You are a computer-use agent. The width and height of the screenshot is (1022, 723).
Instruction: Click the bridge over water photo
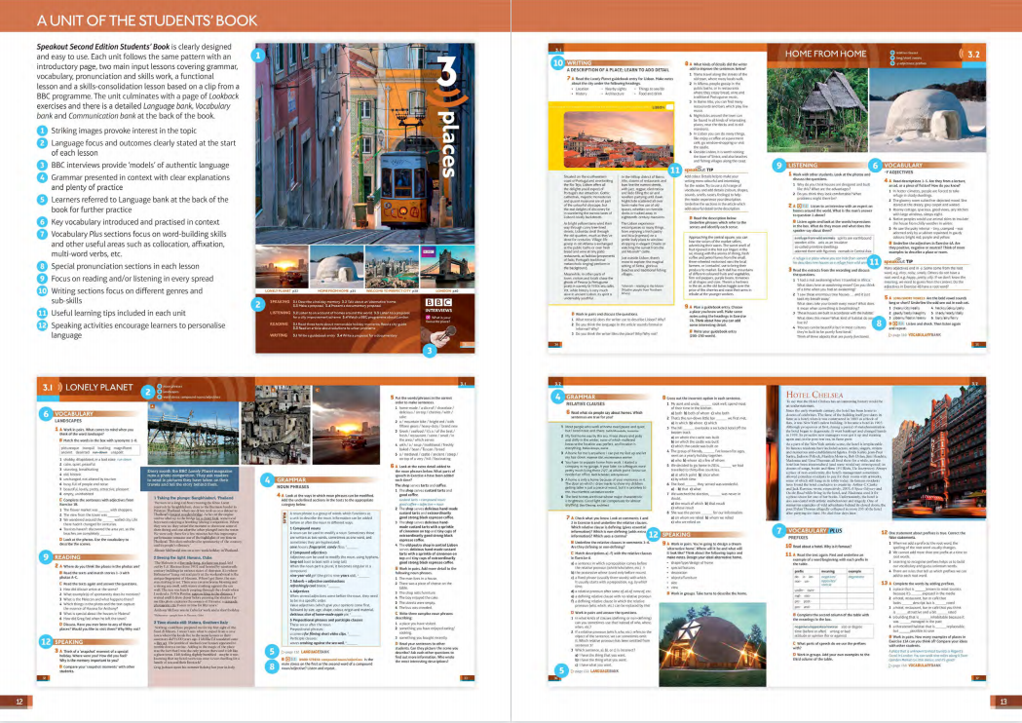click(x=194, y=435)
